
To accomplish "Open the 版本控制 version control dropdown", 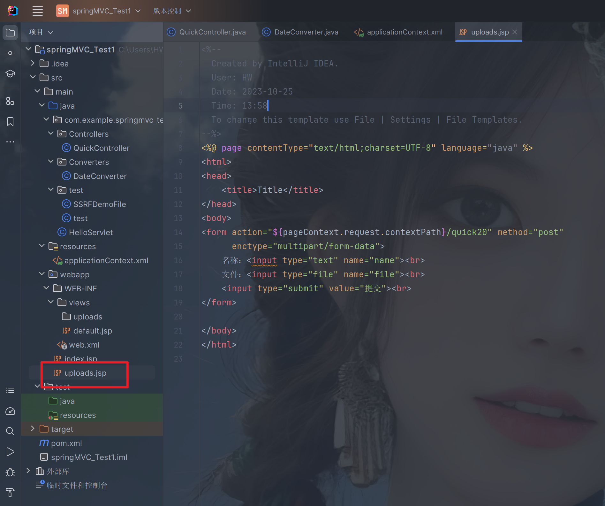I will click(x=172, y=11).
